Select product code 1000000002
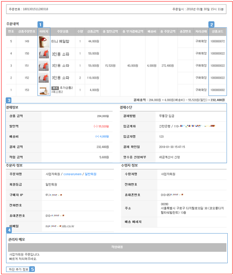 [x=217, y=90]
